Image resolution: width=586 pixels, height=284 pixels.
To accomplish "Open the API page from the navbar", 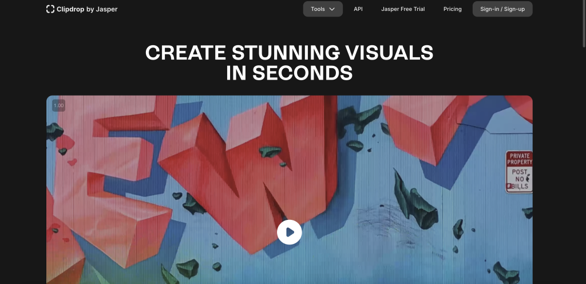I will (358, 9).
